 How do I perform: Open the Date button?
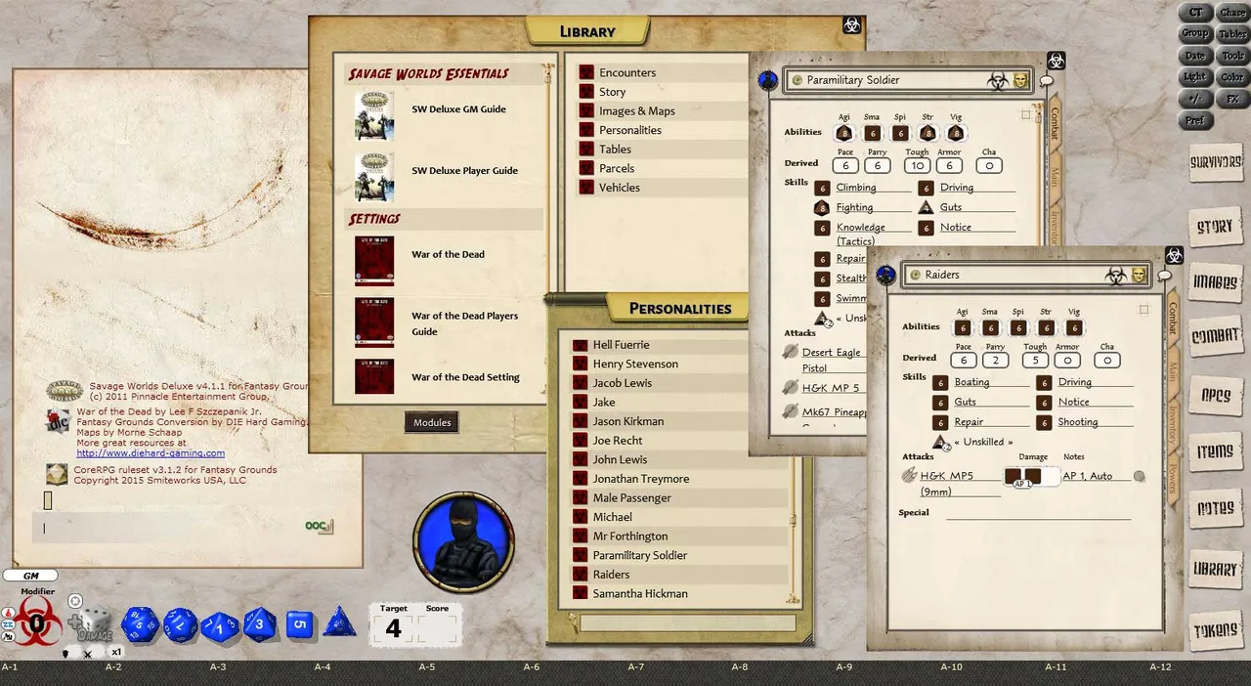coord(1195,56)
